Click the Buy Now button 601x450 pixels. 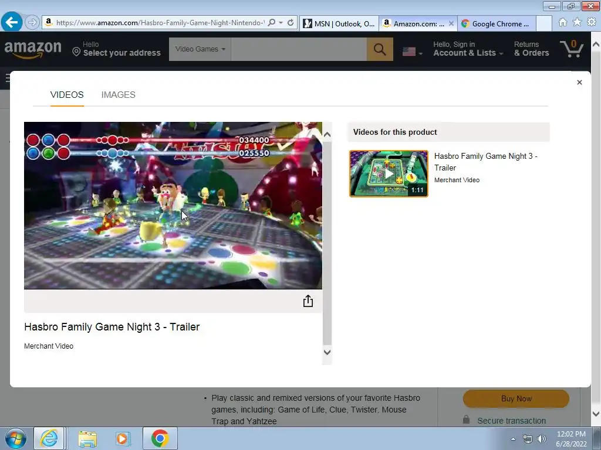click(516, 398)
